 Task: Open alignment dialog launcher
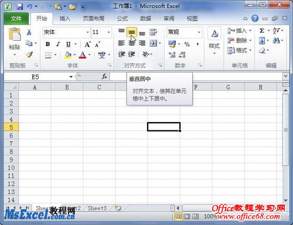click(161, 65)
